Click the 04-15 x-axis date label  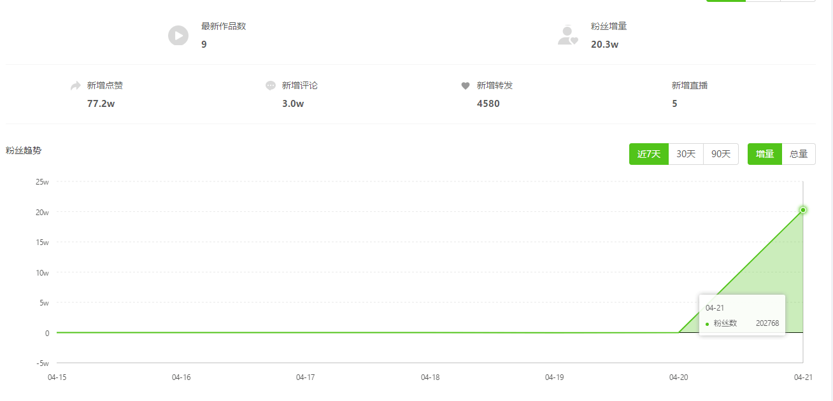click(57, 377)
